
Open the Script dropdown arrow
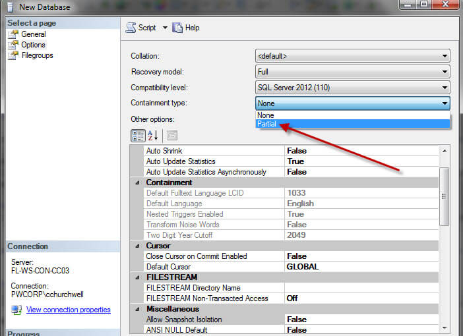click(x=165, y=28)
